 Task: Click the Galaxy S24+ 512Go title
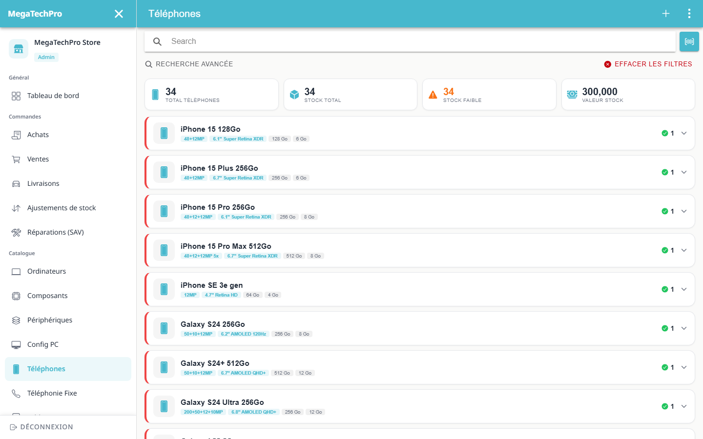click(x=215, y=363)
